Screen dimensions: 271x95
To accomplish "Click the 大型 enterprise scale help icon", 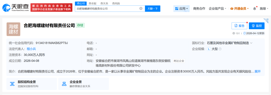I will (x=220, y=49).
